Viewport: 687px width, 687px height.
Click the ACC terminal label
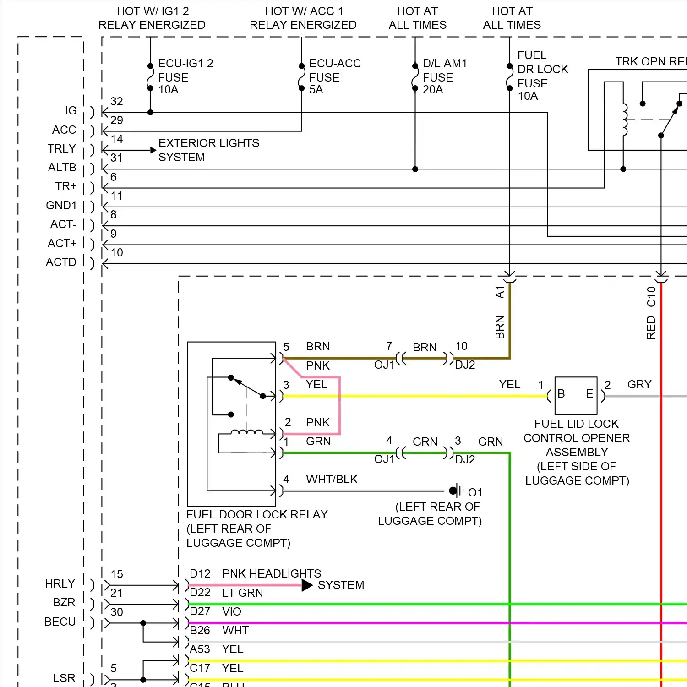[64, 130]
